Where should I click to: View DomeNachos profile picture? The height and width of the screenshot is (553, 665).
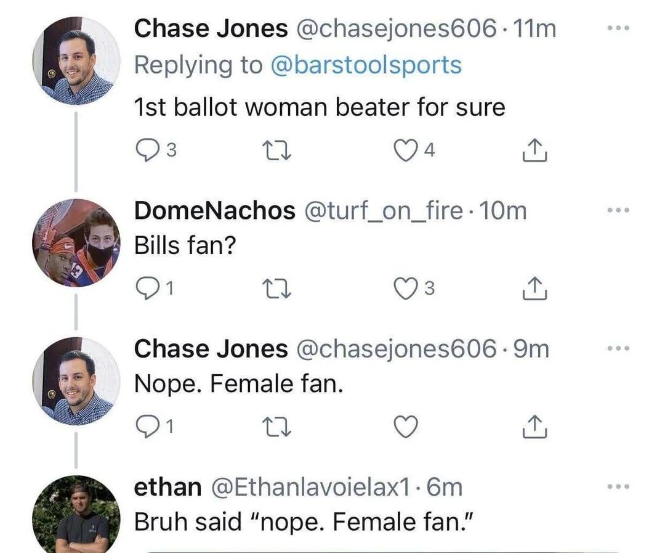76,242
